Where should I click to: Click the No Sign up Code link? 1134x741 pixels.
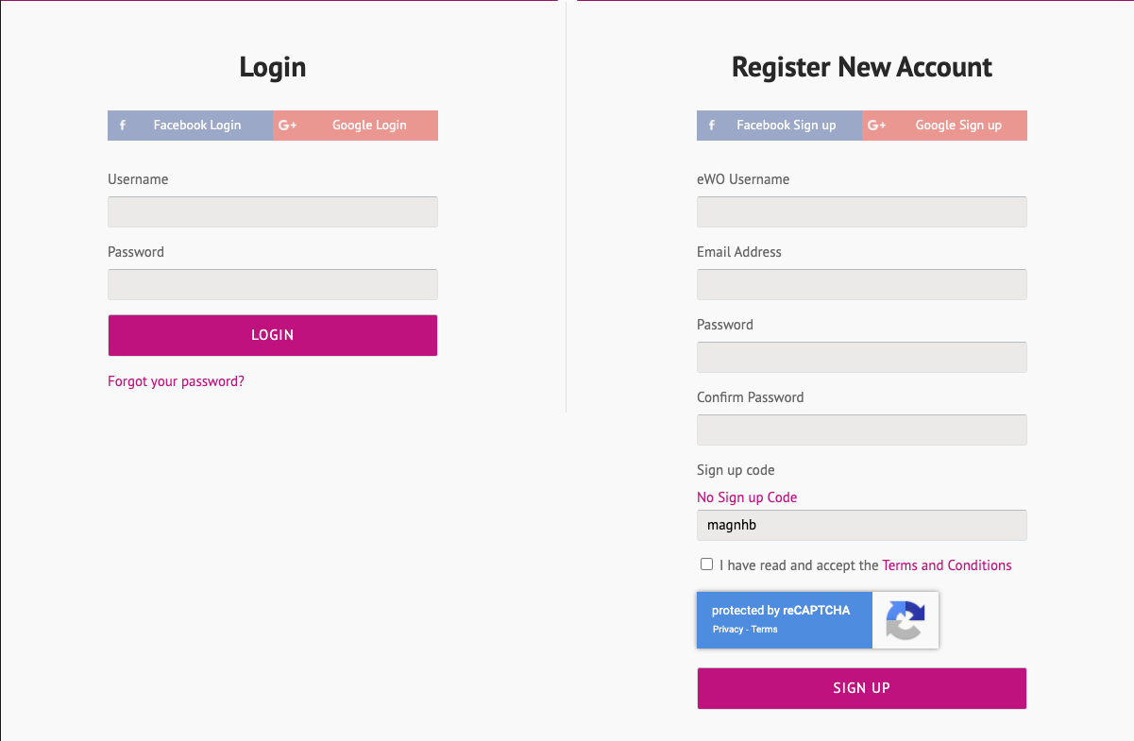[747, 497]
